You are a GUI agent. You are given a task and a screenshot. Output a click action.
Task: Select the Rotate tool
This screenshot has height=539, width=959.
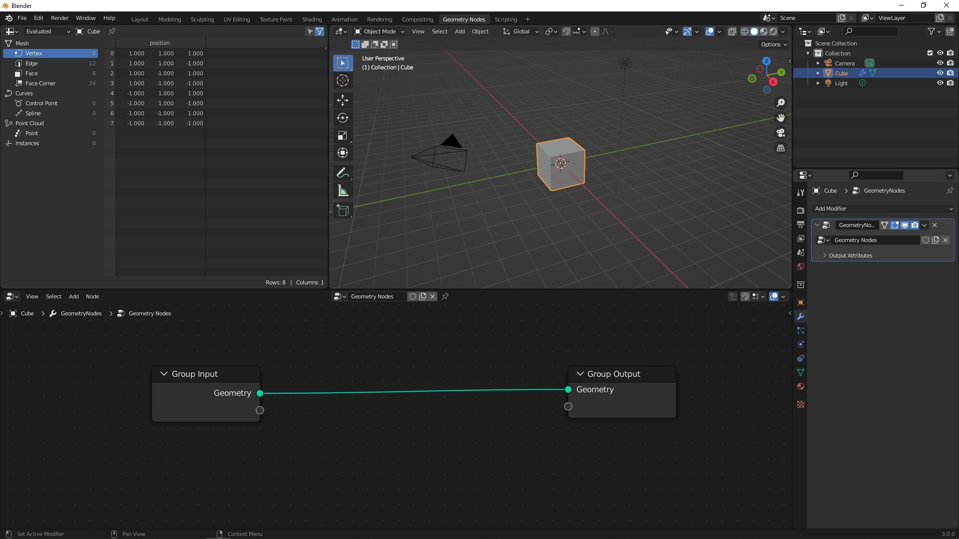[343, 118]
